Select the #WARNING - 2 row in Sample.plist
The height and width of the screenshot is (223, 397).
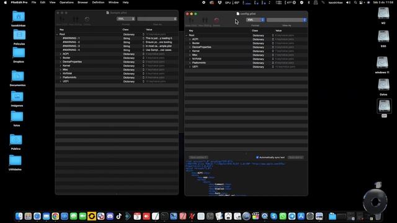(117, 42)
